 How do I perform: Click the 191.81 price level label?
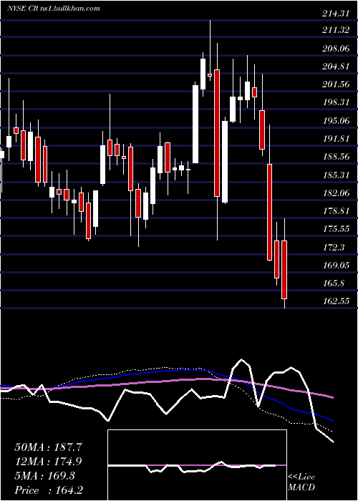[334, 139]
